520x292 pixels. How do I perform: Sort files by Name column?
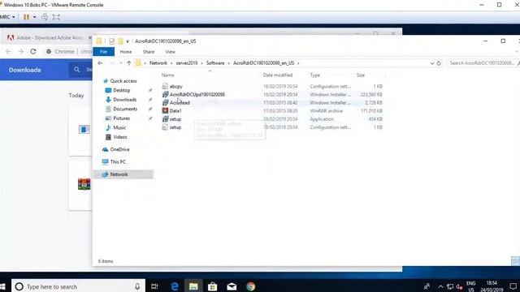point(168,75)
